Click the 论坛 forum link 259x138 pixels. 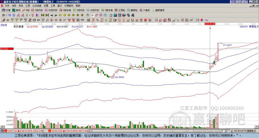point(239,2)
